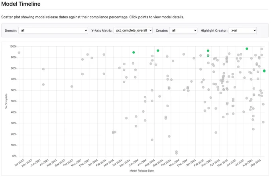Select the 65% gray point at July 2023
This screenshot has width=271, height=177.
(43, 84)
